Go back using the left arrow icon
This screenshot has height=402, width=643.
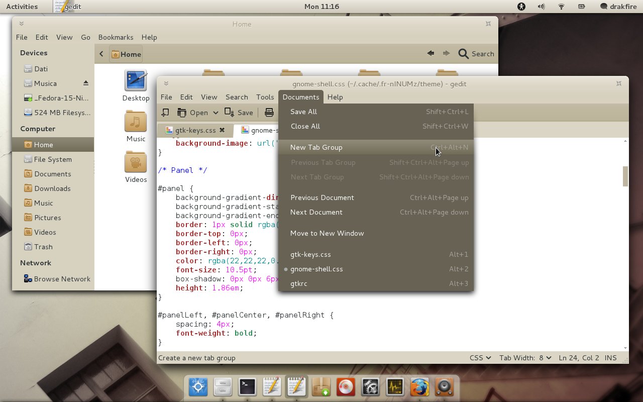(431, 53)
